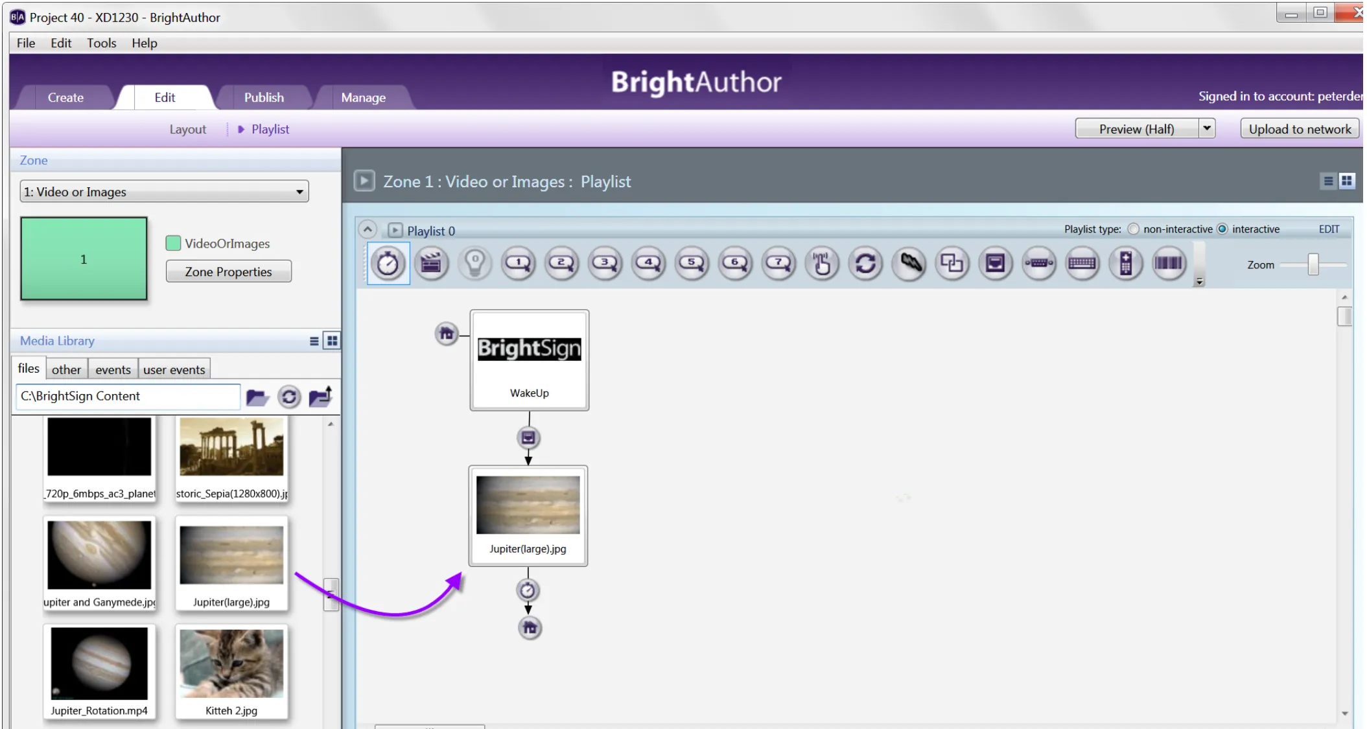Switch media library to thumbnail grid view

[333, 341]
